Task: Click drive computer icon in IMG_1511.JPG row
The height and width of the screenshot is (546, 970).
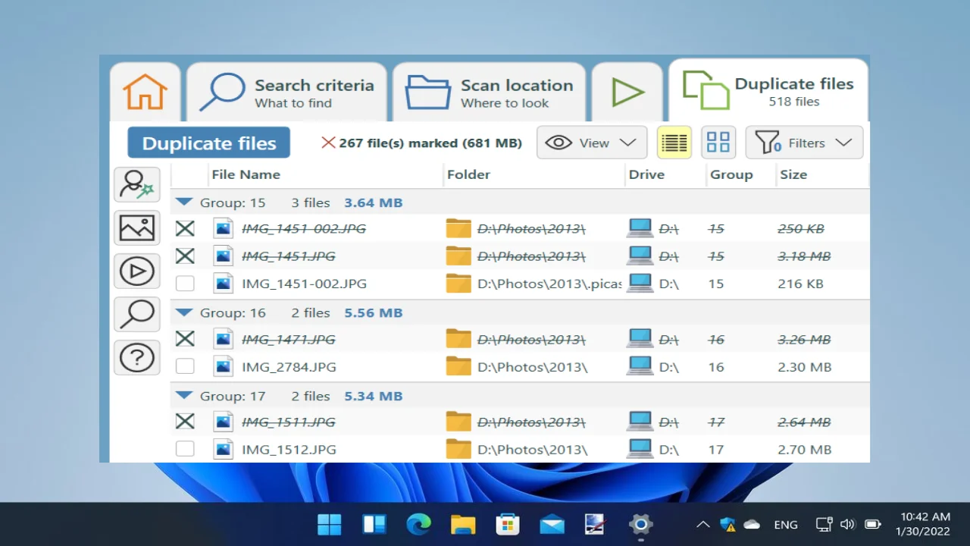Action: click(640, 422)
